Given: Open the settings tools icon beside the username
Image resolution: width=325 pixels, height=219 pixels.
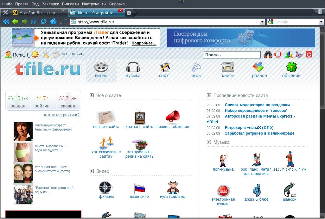Looking at the screenshot, I should 45,54.
